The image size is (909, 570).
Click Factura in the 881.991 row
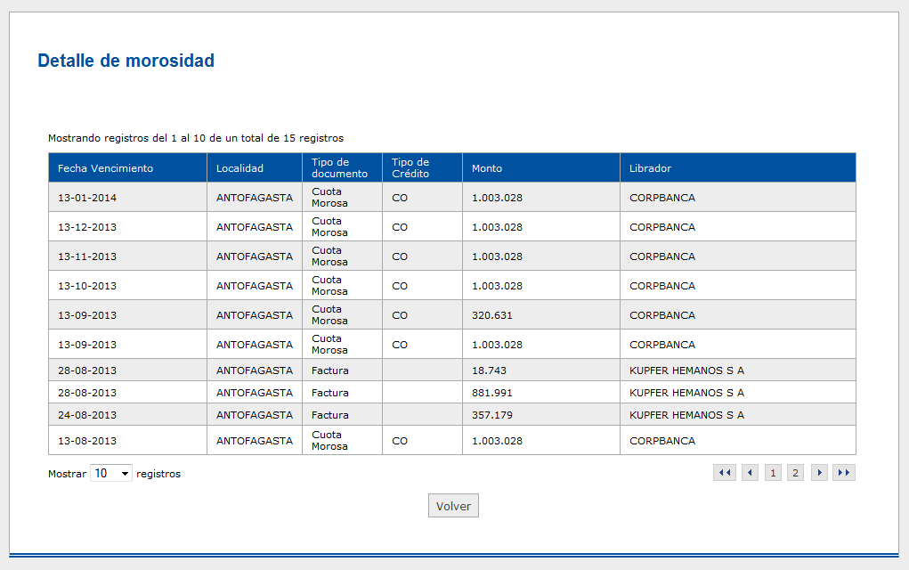coord(330,393)
